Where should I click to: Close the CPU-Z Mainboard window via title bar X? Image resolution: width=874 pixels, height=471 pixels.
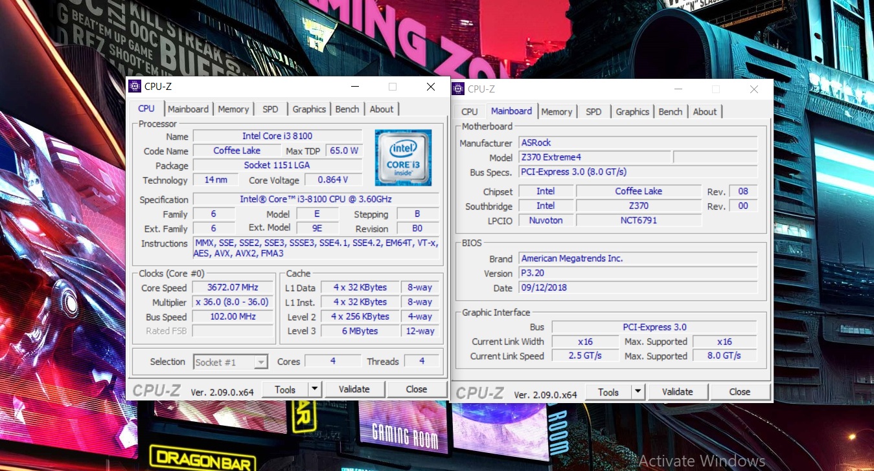point(754,89)
